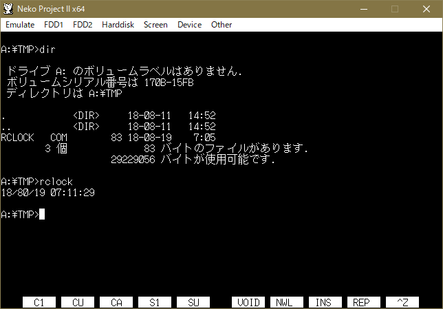
Task: Click the CU function key label
Action: click(78, 302)
